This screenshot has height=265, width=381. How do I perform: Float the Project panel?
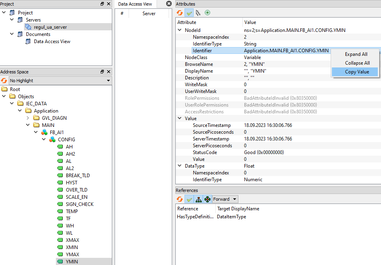pyautogui.click(x=102, y=4)
